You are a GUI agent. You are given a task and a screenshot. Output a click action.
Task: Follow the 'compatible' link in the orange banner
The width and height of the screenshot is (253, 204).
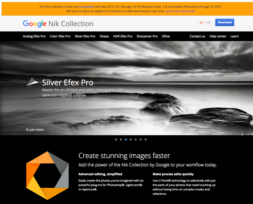tap(86, 7)
